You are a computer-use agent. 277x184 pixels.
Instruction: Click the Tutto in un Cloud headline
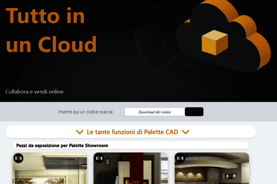[x=51, y=30]
